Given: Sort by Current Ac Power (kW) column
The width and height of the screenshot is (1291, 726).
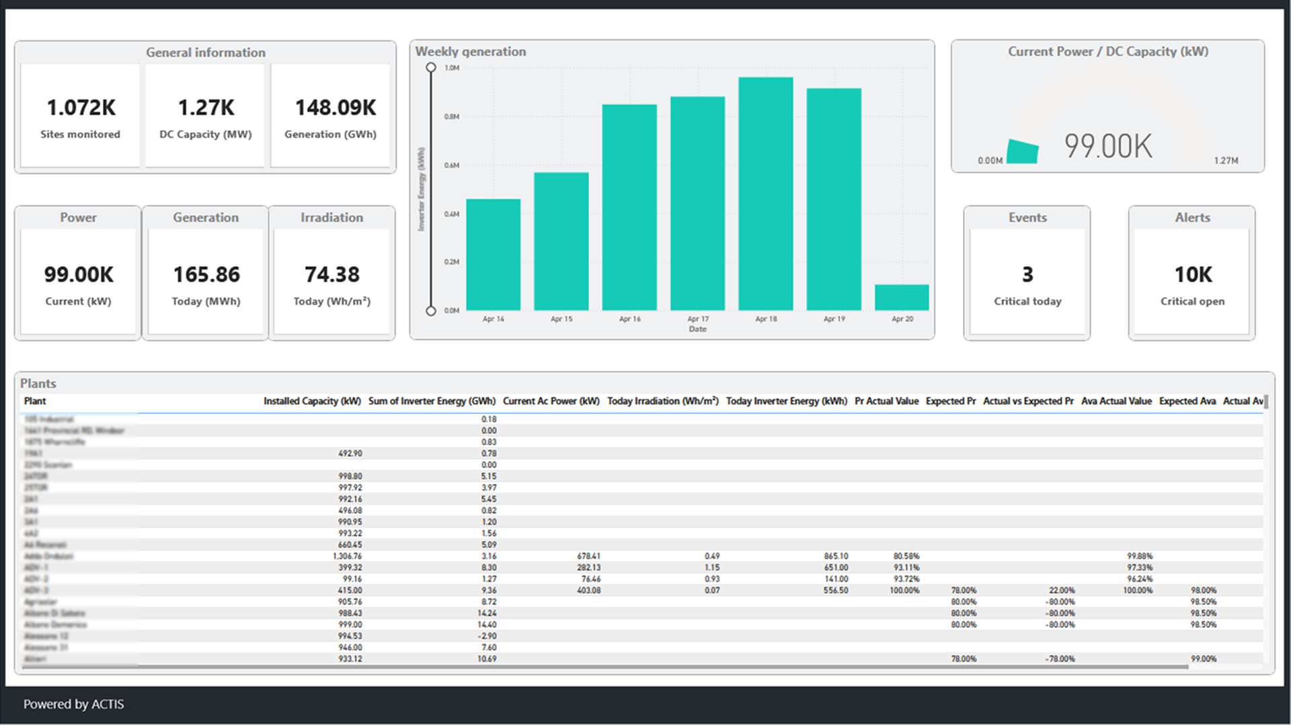Looking at the screenshot, I should 551,401.
